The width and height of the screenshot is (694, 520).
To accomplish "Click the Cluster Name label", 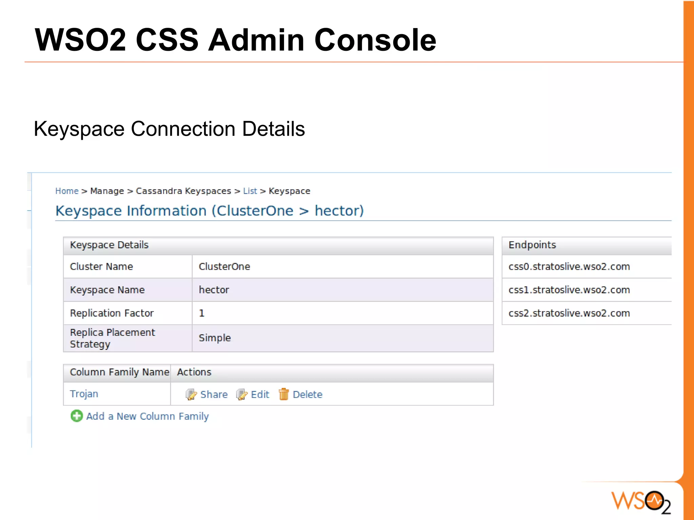I will (101, 266).
